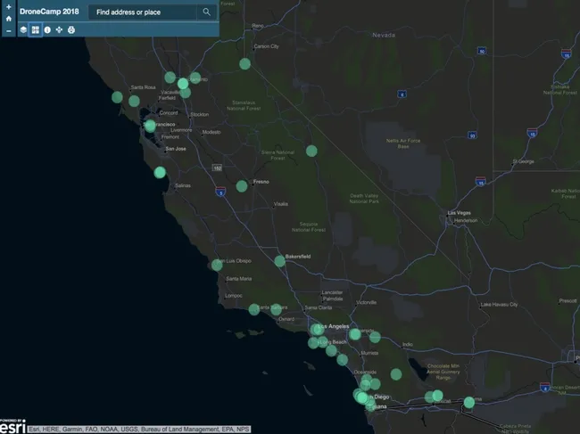Screen dimensions: 580x434
Task: Open the basemap gallery grid icon
Action: (x=36, y=29)
